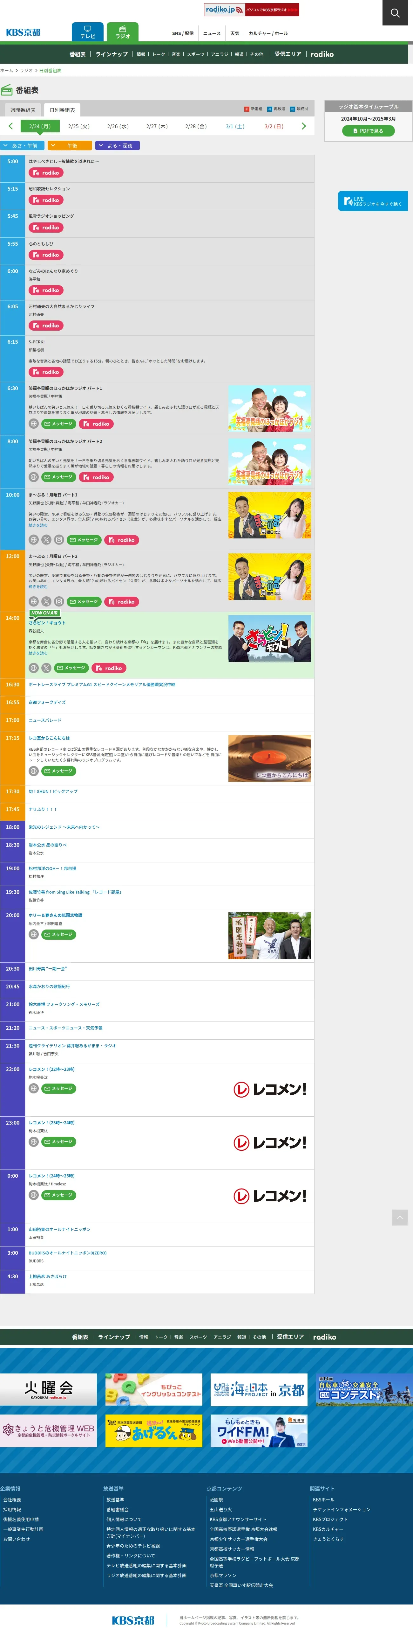Open globe icon for ま〜ぶる！月曜日 パート2
The width and height of the screenshot is (413, 1636).
[34, 601]
